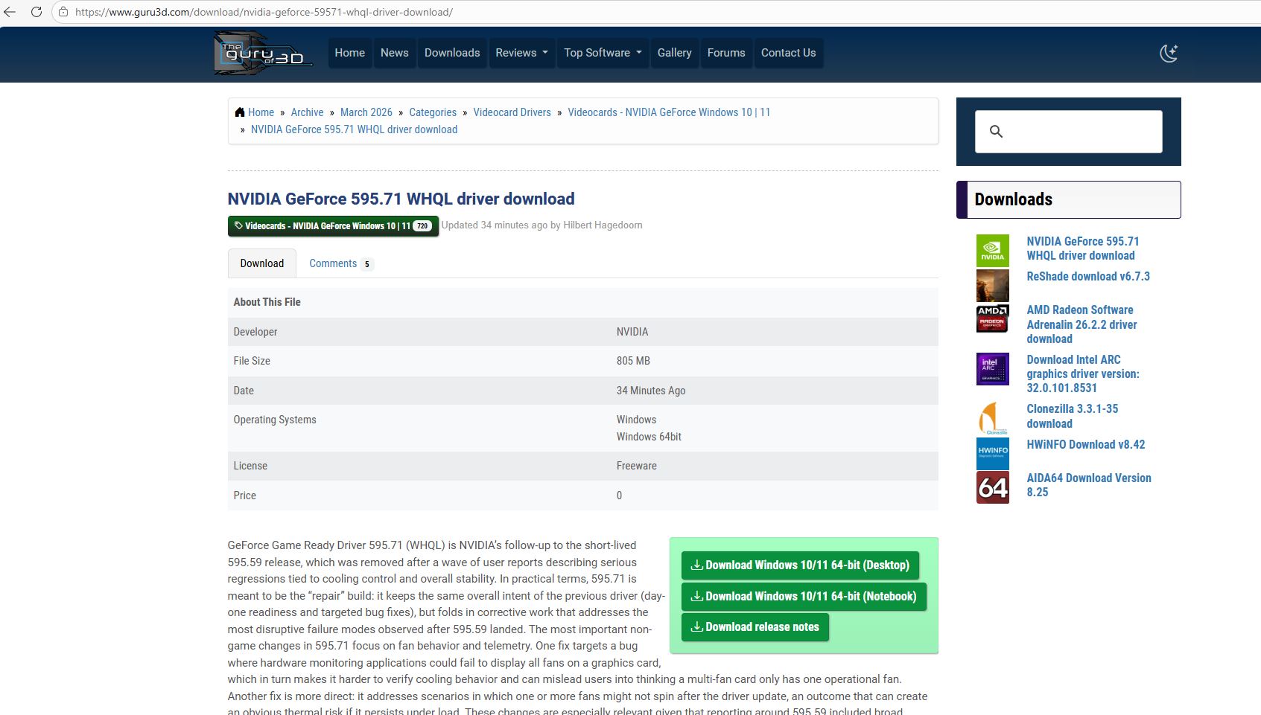The height and width of the screenshot is (715, 1261).
Task: Click the site info lock icon
Action: (x=63, y=12)
